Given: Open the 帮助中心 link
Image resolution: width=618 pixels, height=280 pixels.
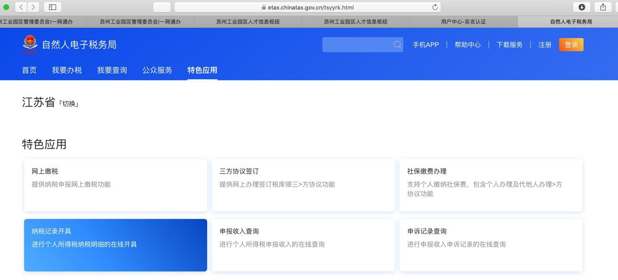Looking at the screenshot, I should click(x=467, y=45).
